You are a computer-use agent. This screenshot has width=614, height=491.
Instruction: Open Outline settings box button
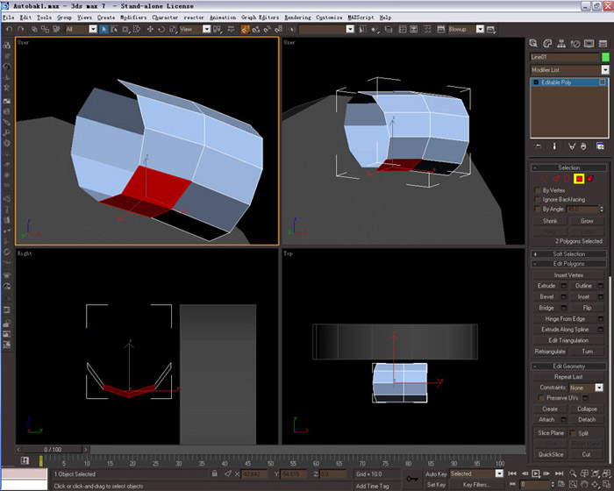pos(601,286)
